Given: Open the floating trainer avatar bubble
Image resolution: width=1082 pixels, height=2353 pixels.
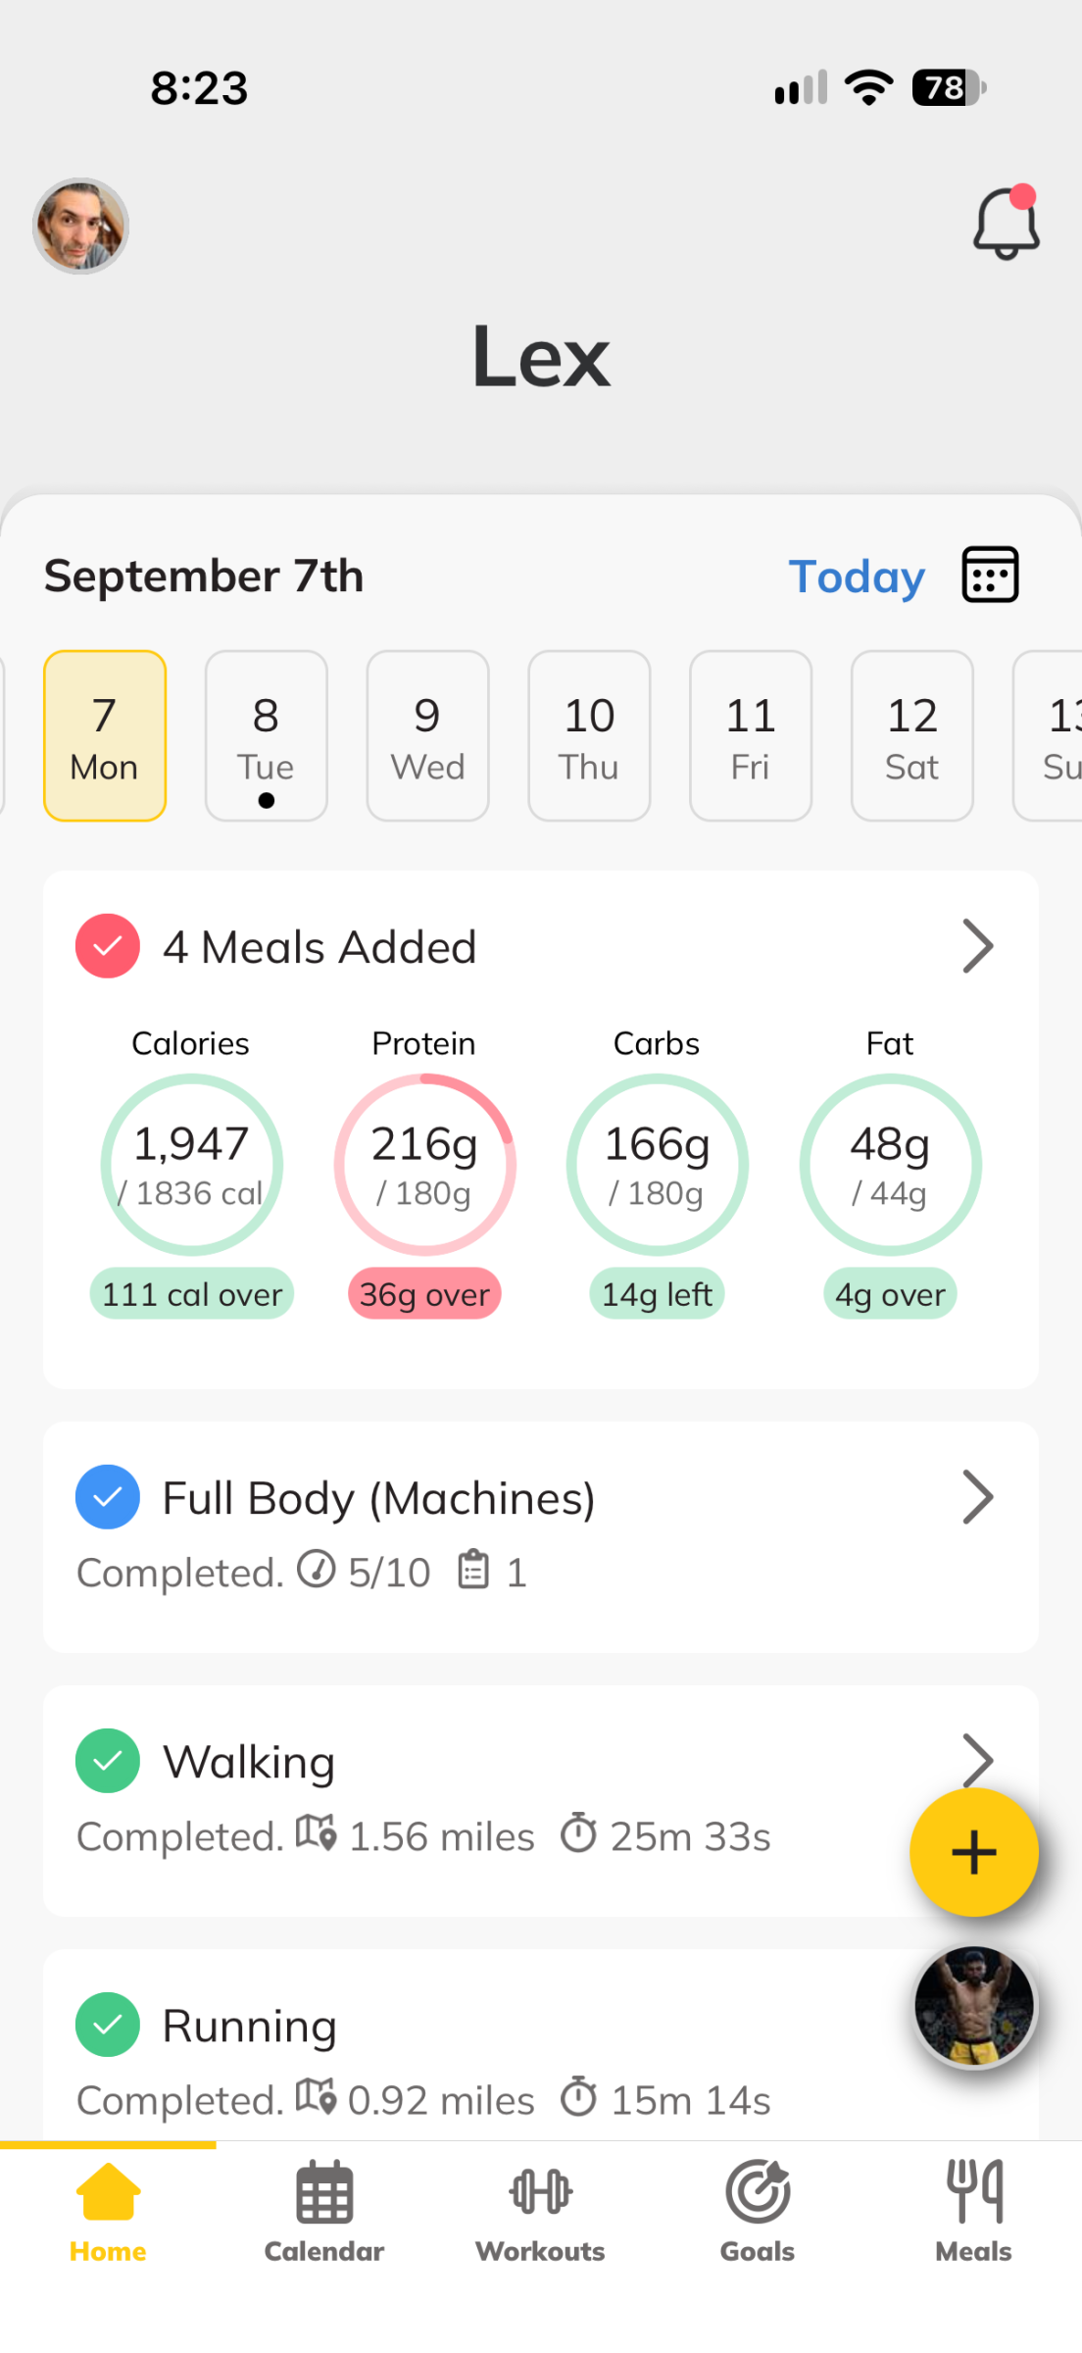Looking at the screenshot, I should click(x=974, y=2006).
